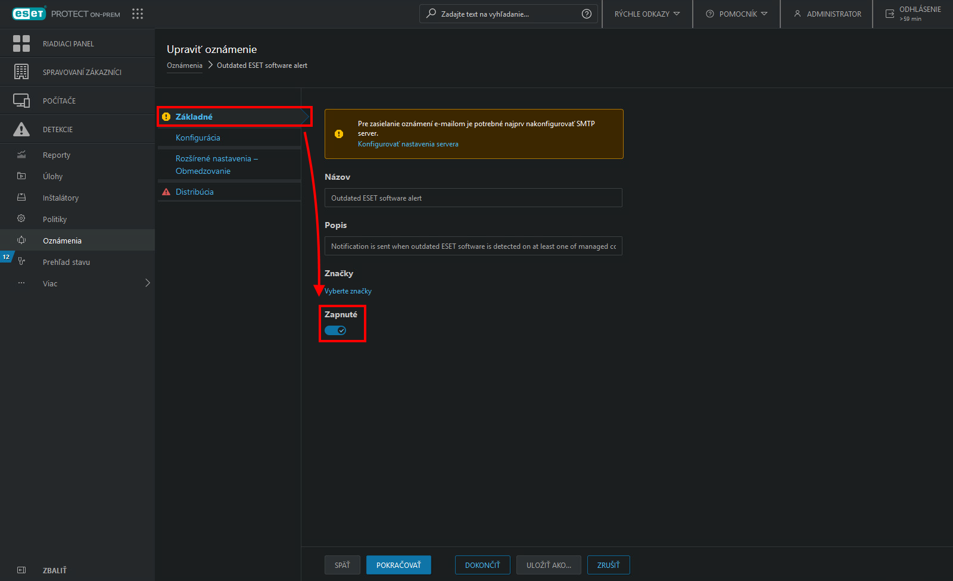The width and height of the screenshot is (953, 581).
Task: Open the apps grid dots menu
Action: (138, 14)
